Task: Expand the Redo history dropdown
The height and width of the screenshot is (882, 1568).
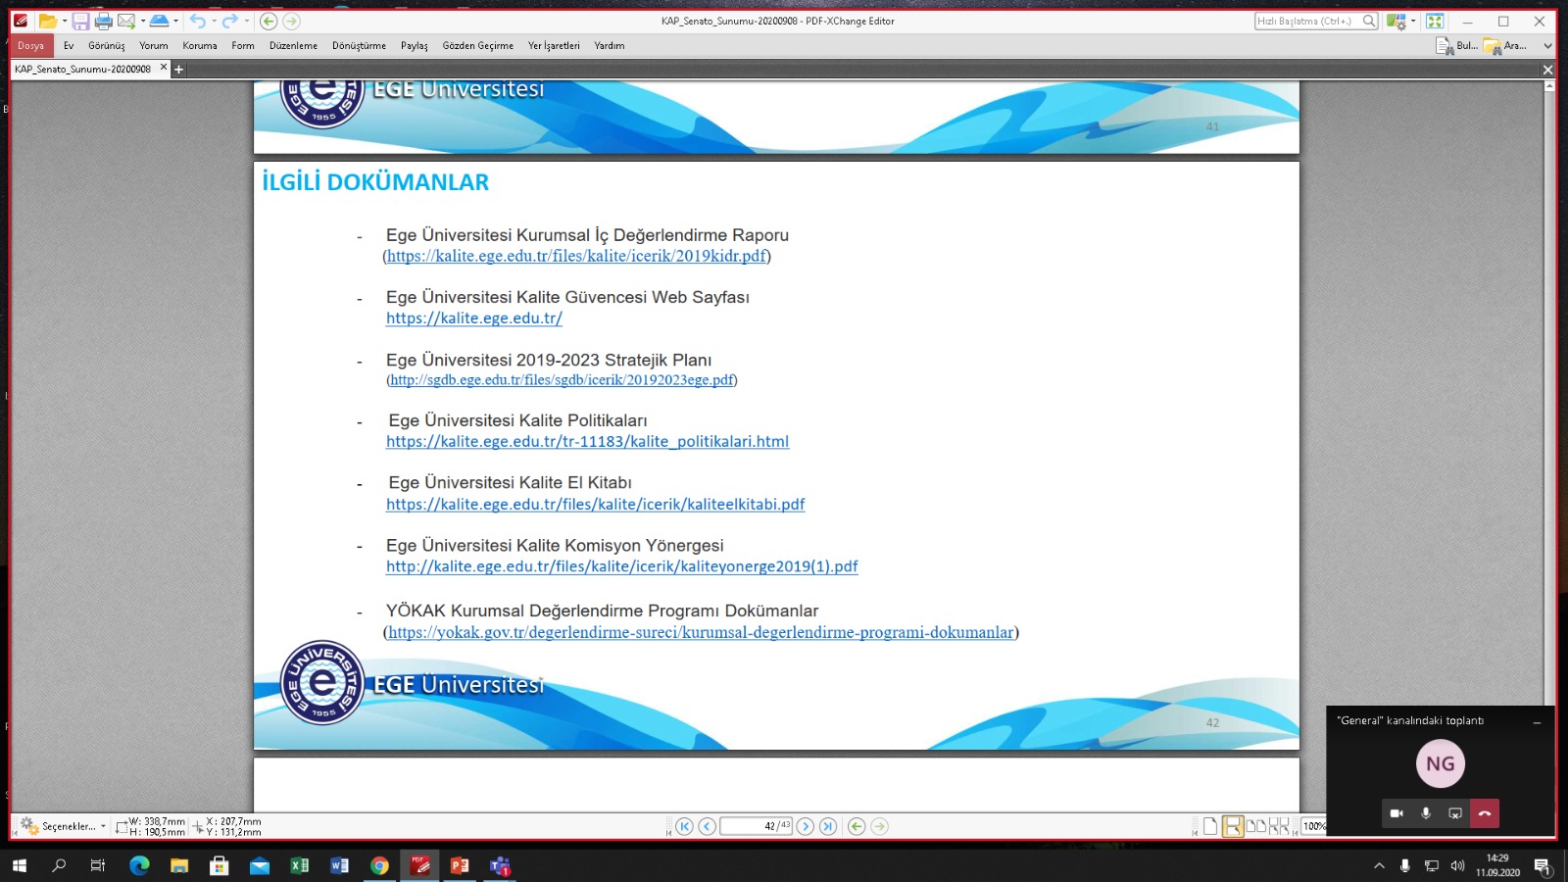Action: tap(246, 21)
